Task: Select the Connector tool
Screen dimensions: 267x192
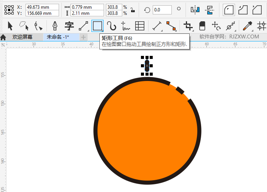Action: tap(171, 26)
